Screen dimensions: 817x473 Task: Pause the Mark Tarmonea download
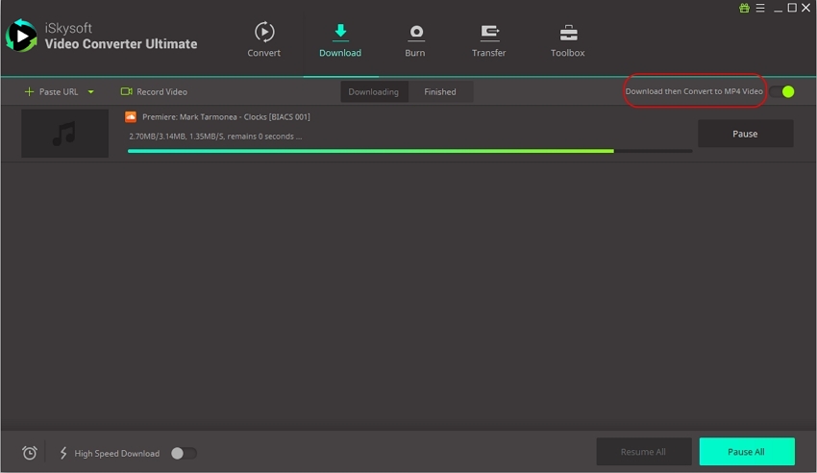pyautogui.click(x=745, y=134)
